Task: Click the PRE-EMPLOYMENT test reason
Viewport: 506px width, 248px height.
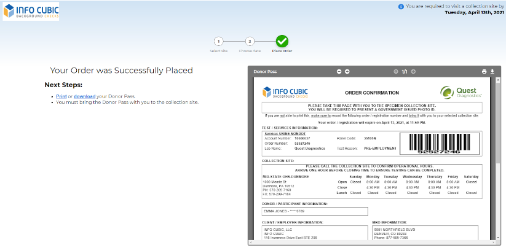Action: [380, 149]
